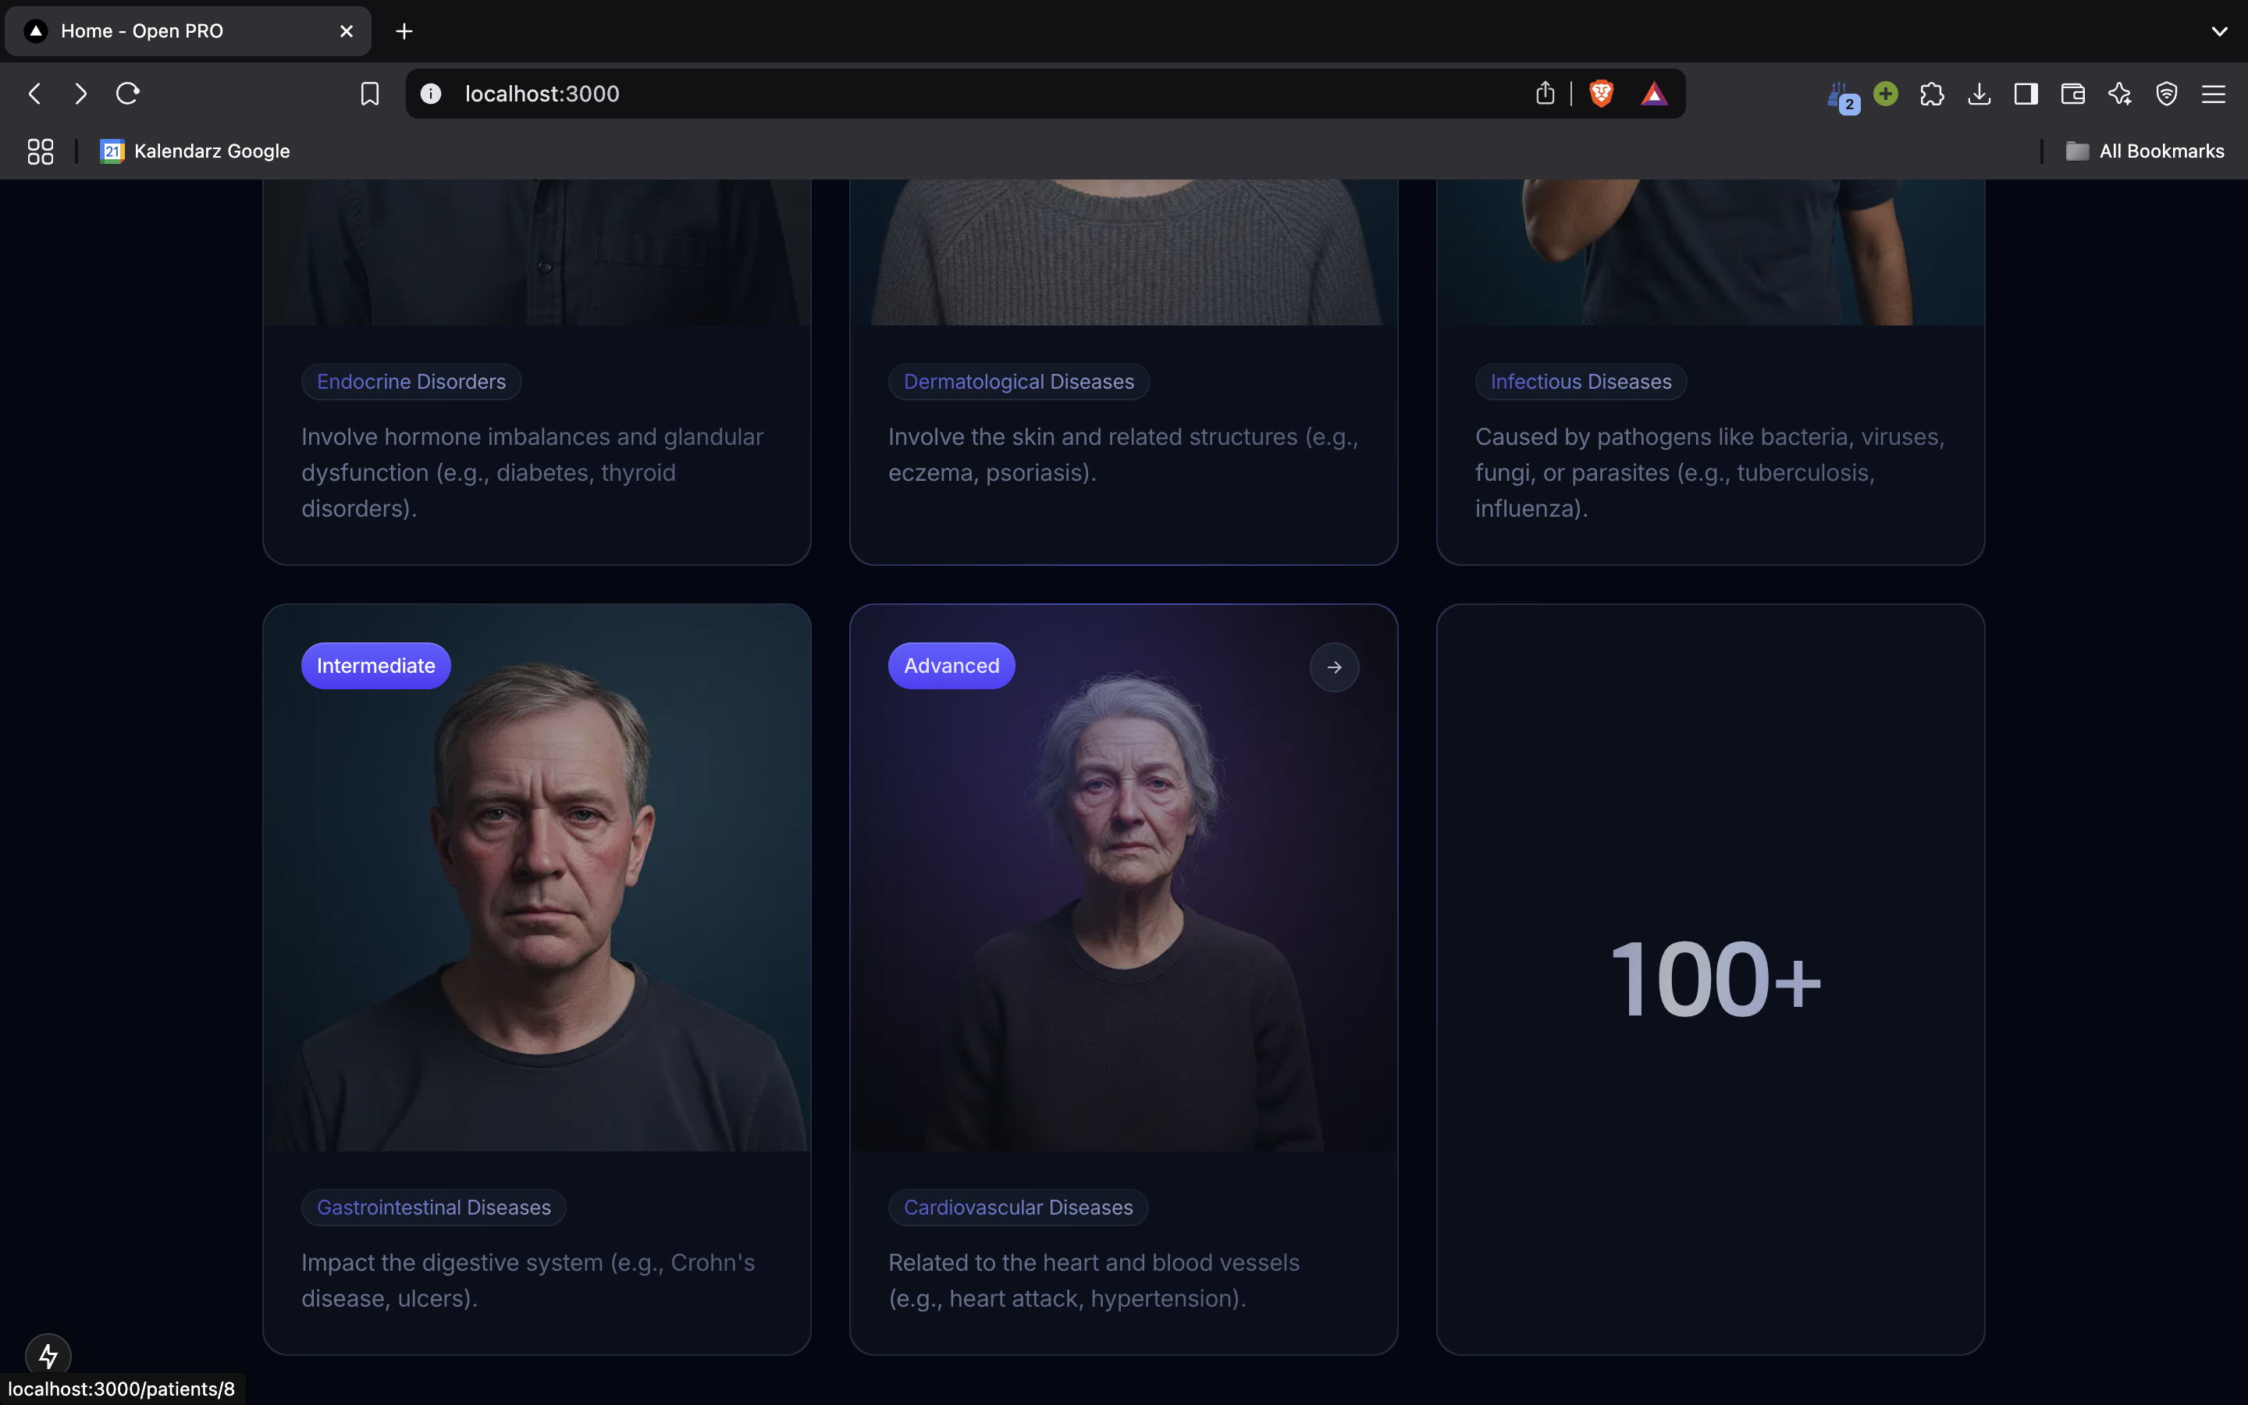Open the extensions puzzle icon
Viewport: 2248px width, 1405px height.
[x=1931, y=94]
